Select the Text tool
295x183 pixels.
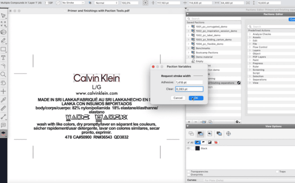[x=3, y=57]
